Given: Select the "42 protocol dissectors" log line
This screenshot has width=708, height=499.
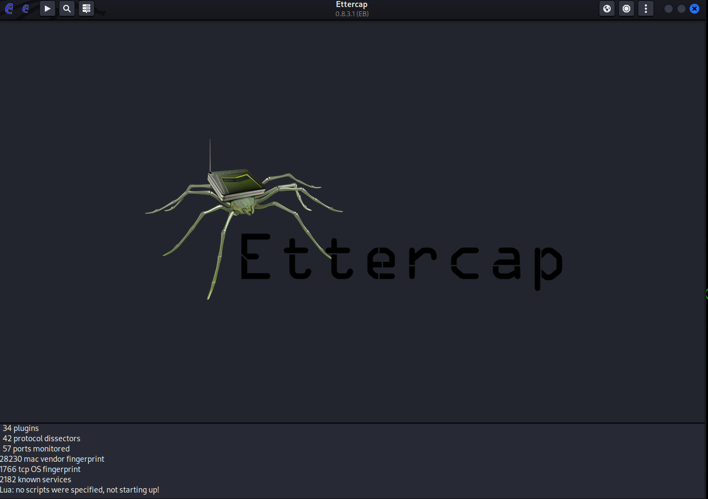Looking at the screenshot, I should 41,439.
